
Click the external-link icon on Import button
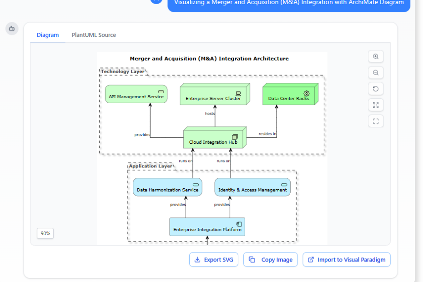point(311,259)
